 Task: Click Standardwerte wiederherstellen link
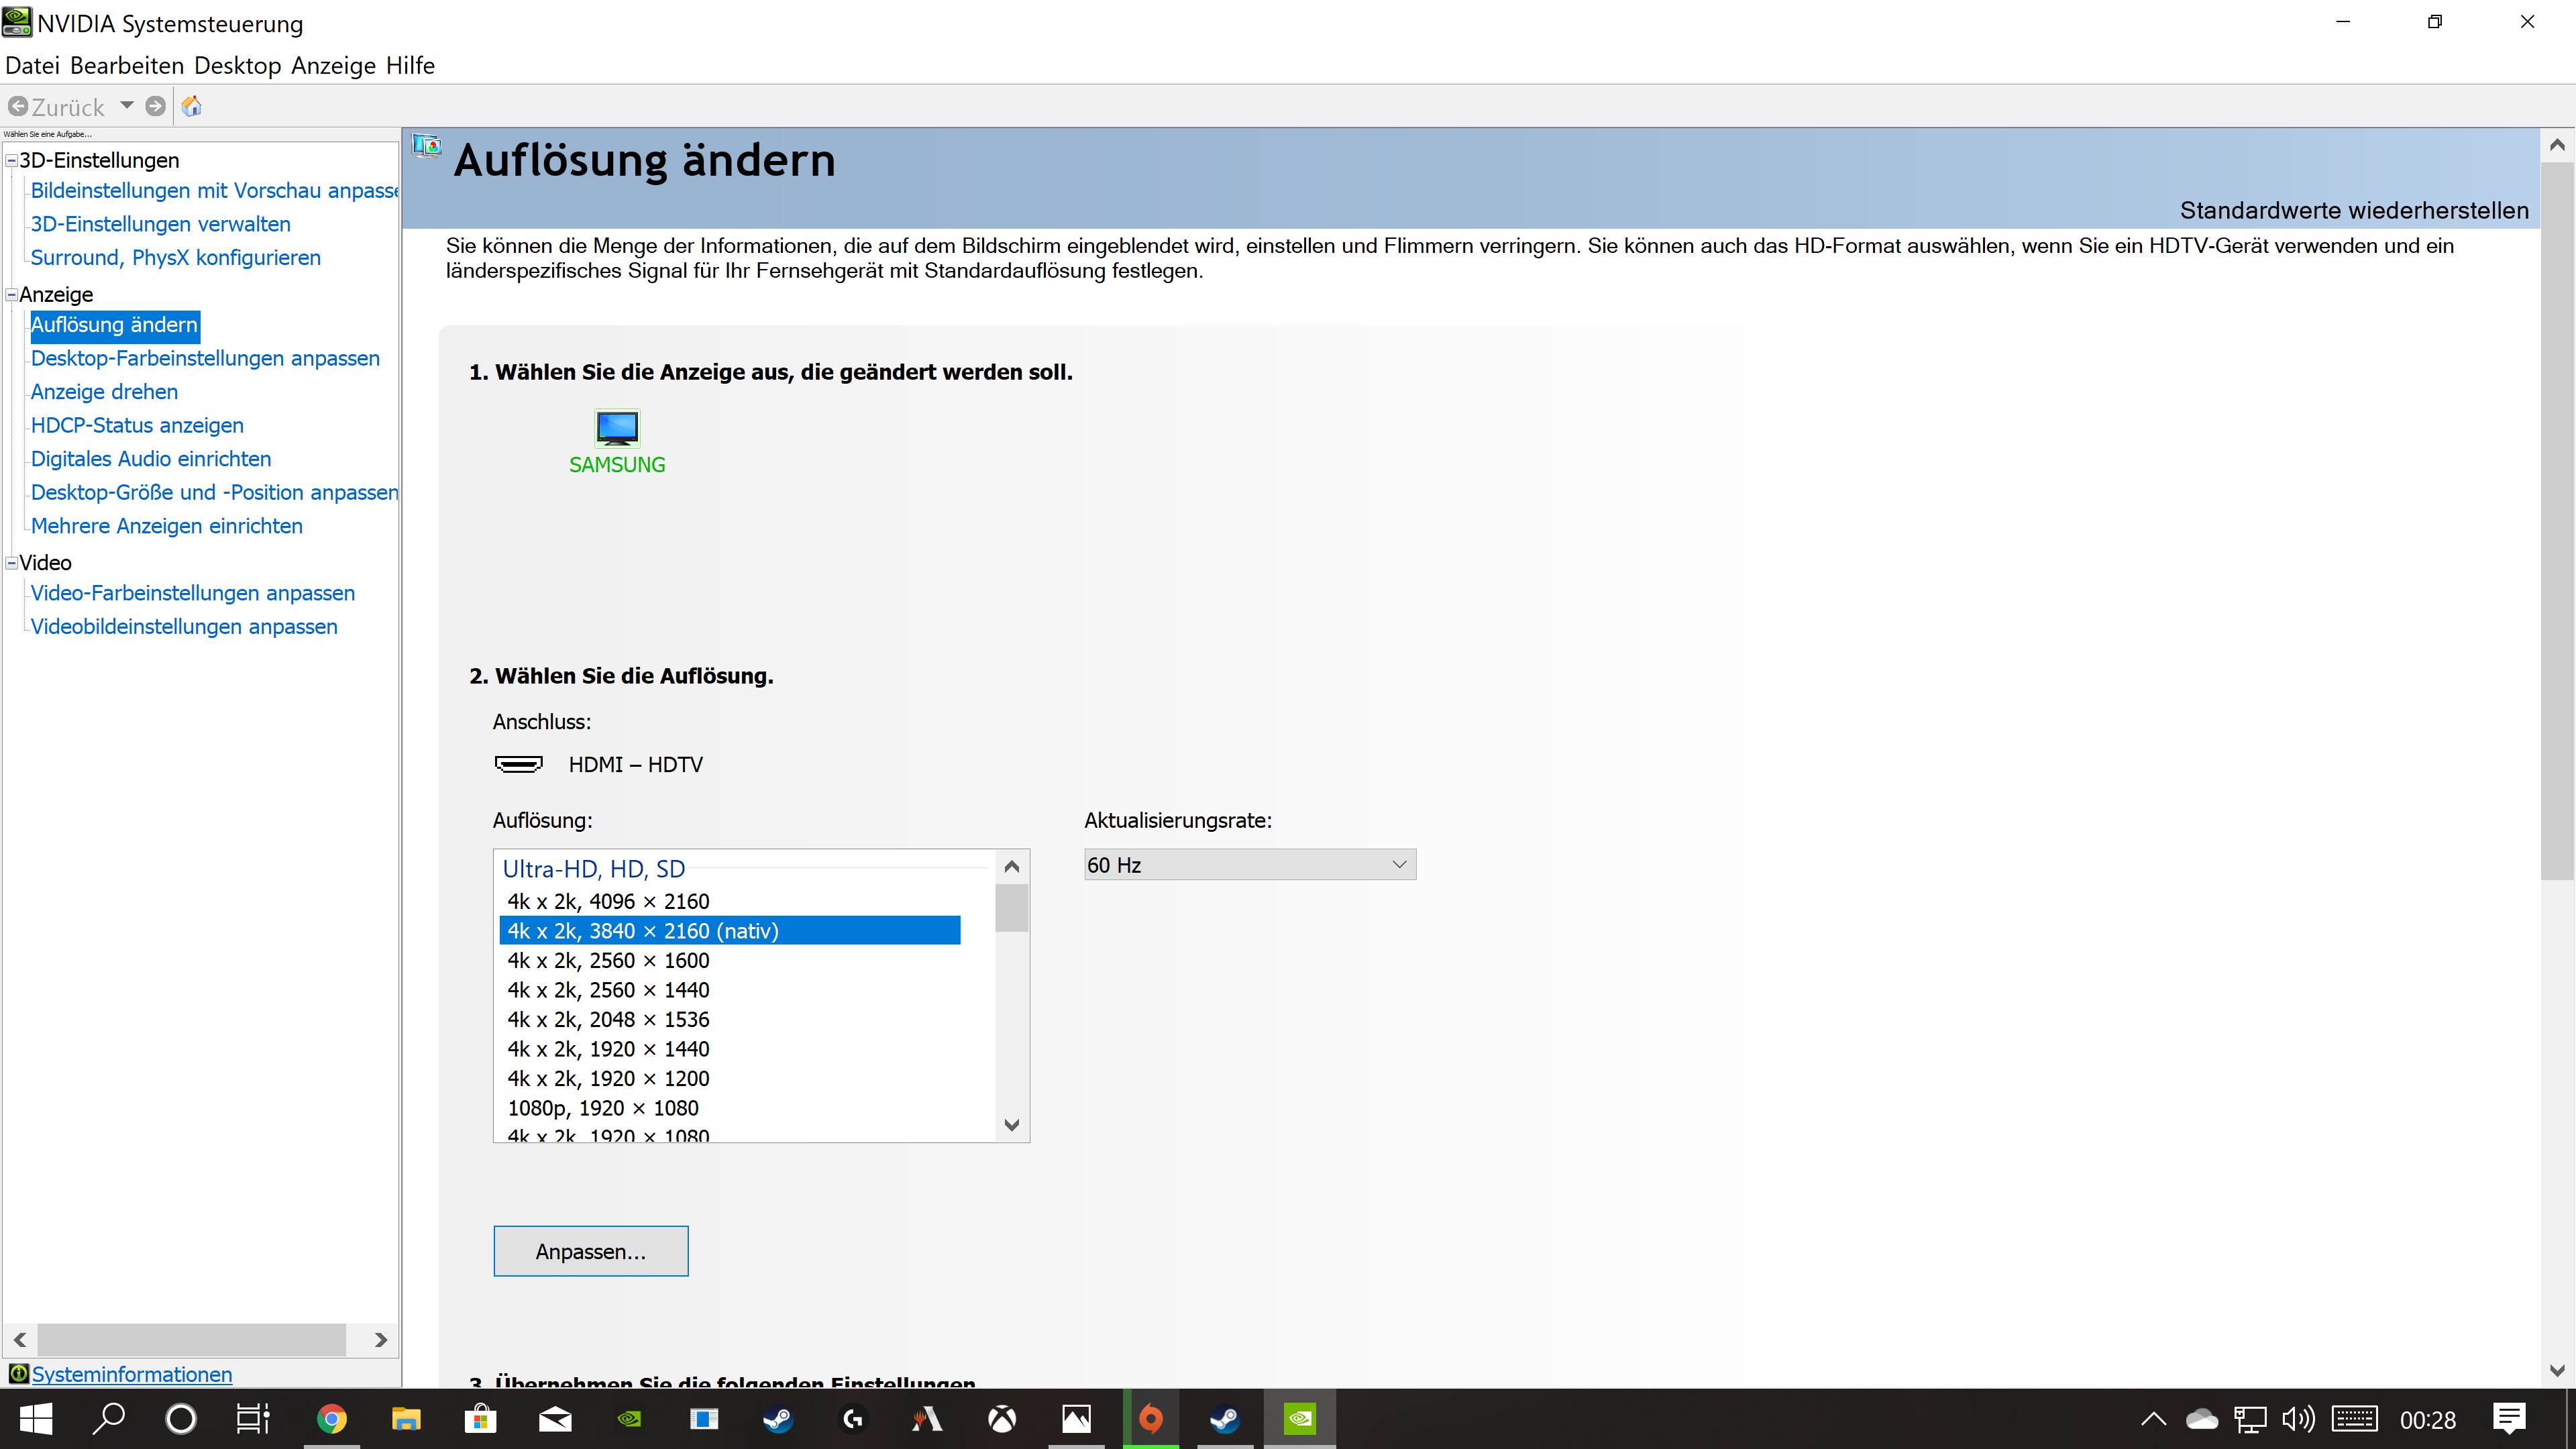2353,211
